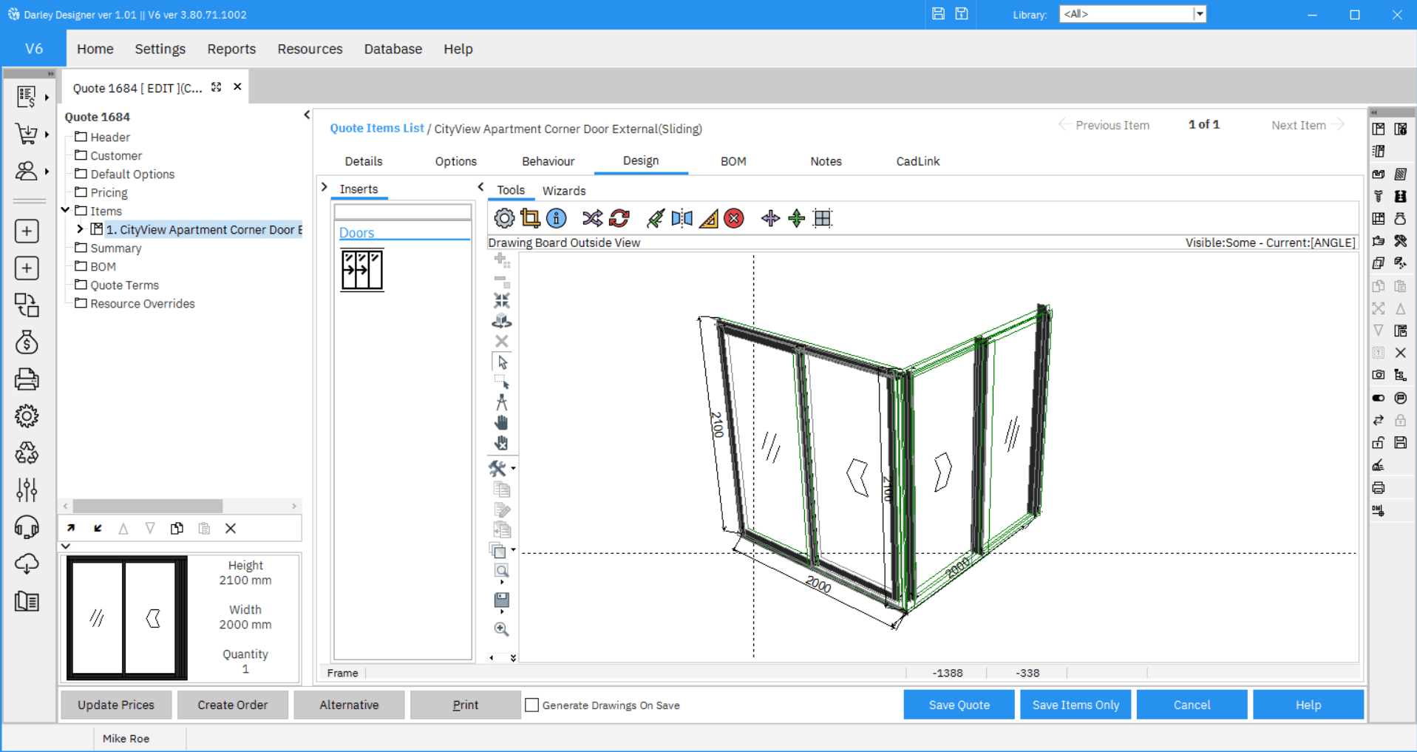This screenshot has width=1417, height=752.
Task: Open the money bag pricing sidebar icon
Action: pos(27,342)
